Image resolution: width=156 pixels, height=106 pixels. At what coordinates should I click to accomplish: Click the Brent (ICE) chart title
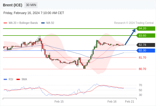(12, 5)
